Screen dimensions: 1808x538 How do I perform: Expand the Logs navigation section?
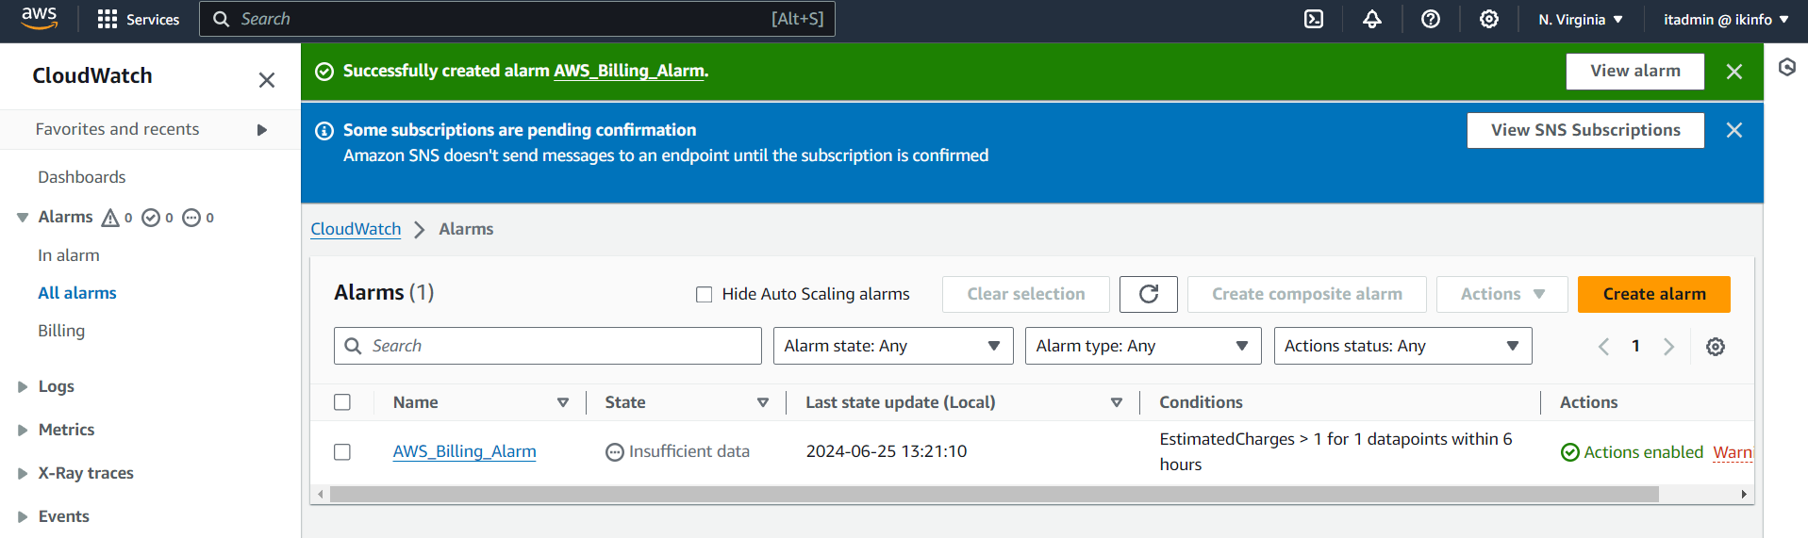pos(56,386)
